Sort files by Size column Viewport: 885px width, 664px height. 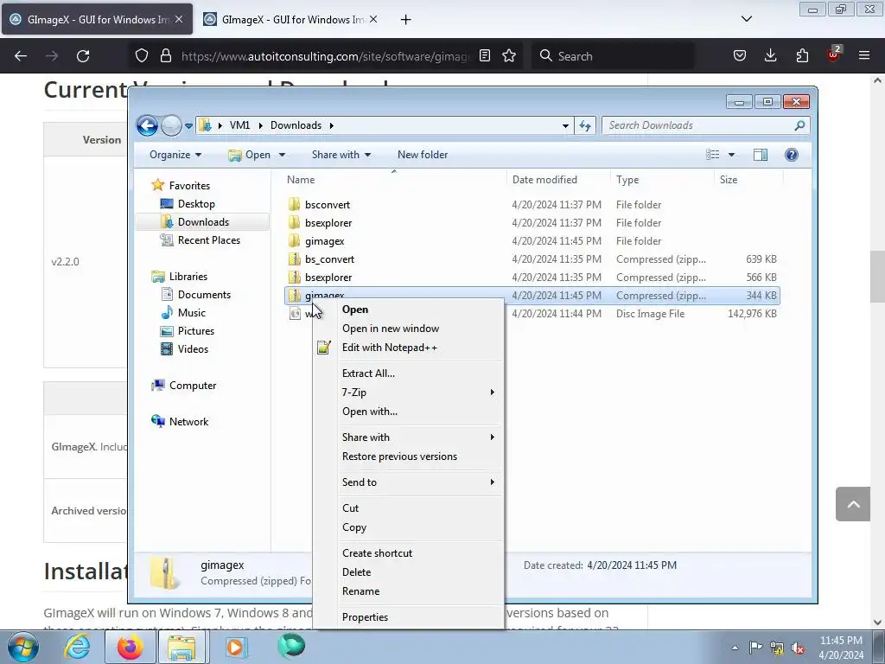click(x=728, y=180)
